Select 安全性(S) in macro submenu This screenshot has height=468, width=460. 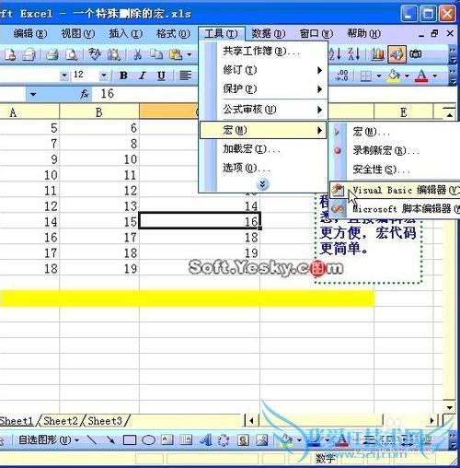click(395, 170)
